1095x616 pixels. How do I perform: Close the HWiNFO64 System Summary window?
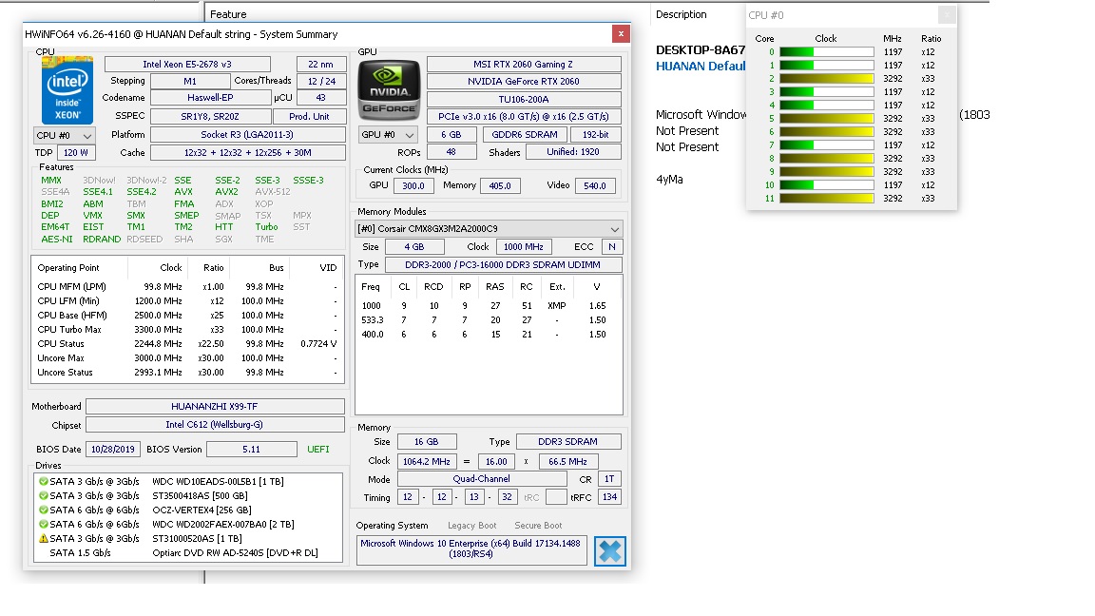[x=621, y=33]
